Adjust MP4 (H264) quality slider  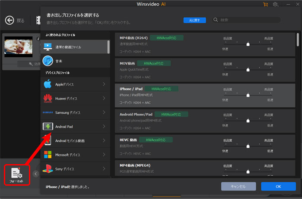[x=248, y=44]
